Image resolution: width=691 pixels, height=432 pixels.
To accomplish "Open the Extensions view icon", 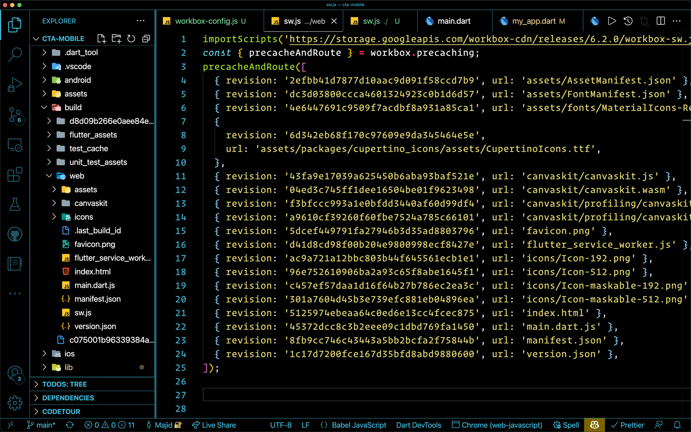I will coord(15,175).
